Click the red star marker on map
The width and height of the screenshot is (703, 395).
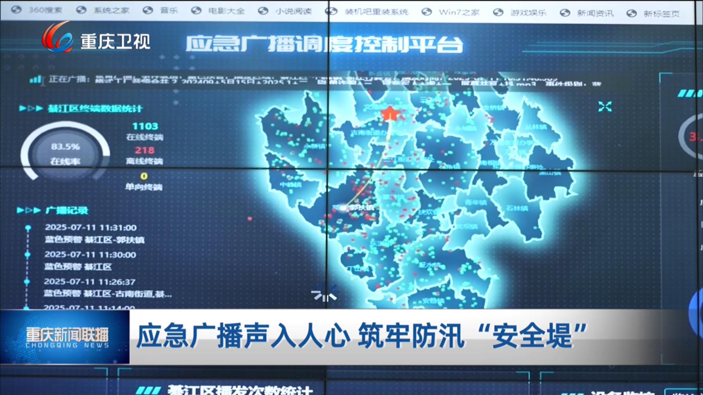pyautogui.click(x=390, y=114)
